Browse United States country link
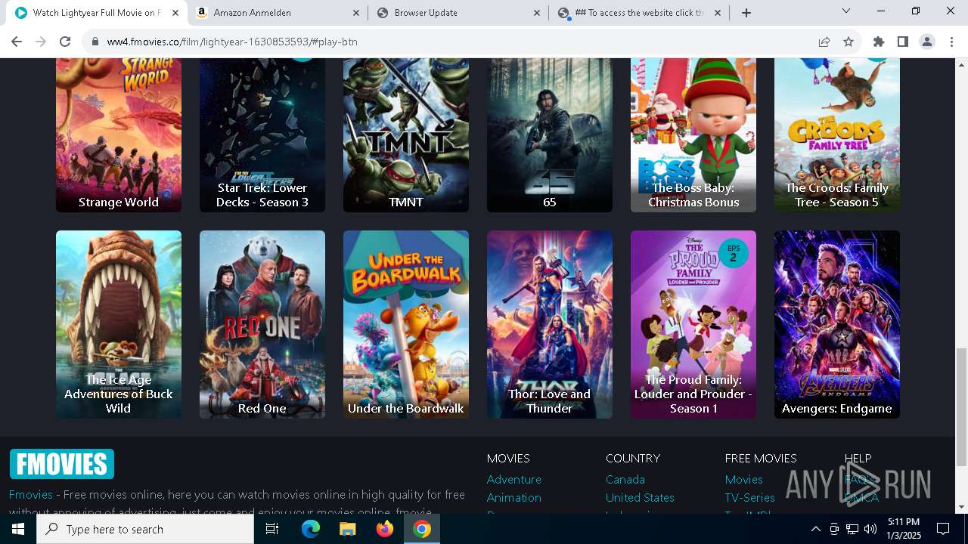968x544 pixels. tap(640, 498)
